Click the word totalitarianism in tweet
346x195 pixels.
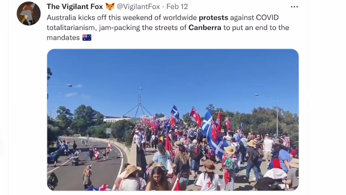[x=72, y=28]
